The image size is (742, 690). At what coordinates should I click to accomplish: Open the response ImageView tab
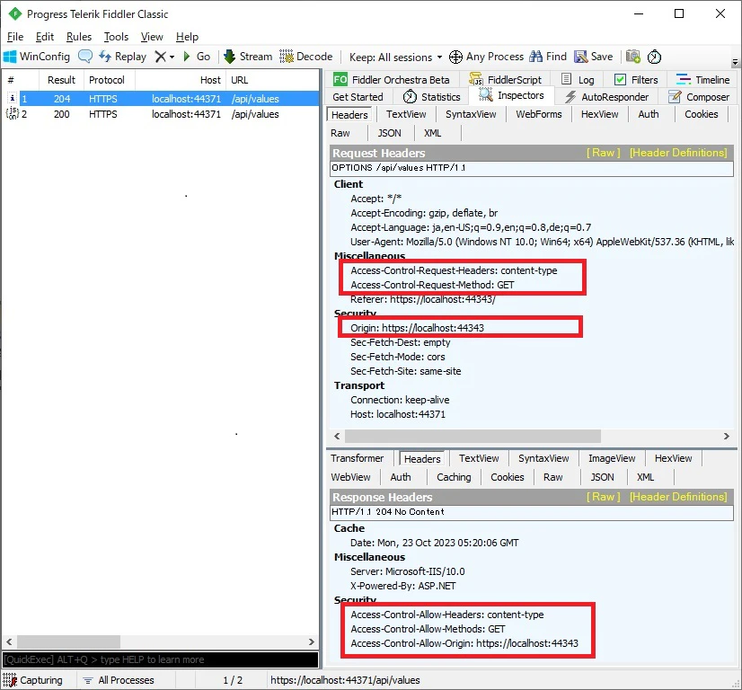pyautogui.click(x=612, y=458)
